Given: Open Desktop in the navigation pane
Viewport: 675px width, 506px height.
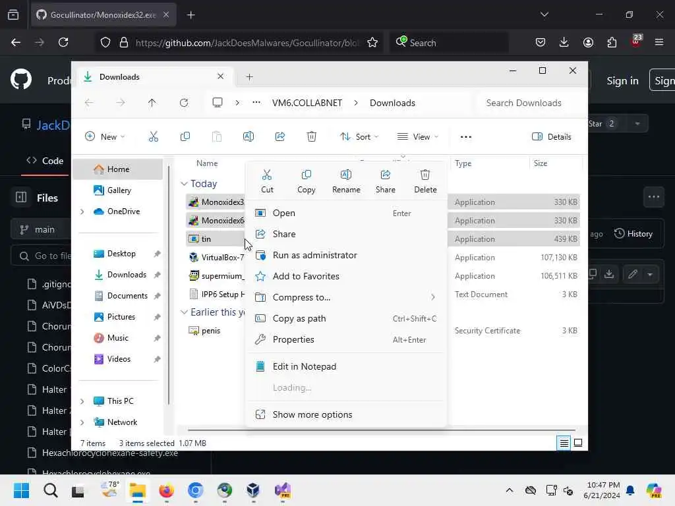Looking at the screenshot, I should (x=121, y=254).
